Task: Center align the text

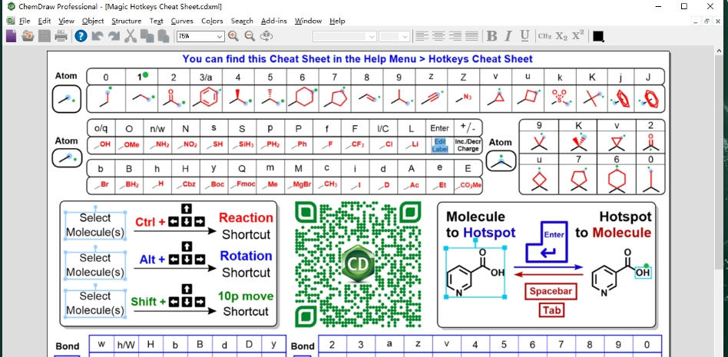Action: click(x=438, y=36)
